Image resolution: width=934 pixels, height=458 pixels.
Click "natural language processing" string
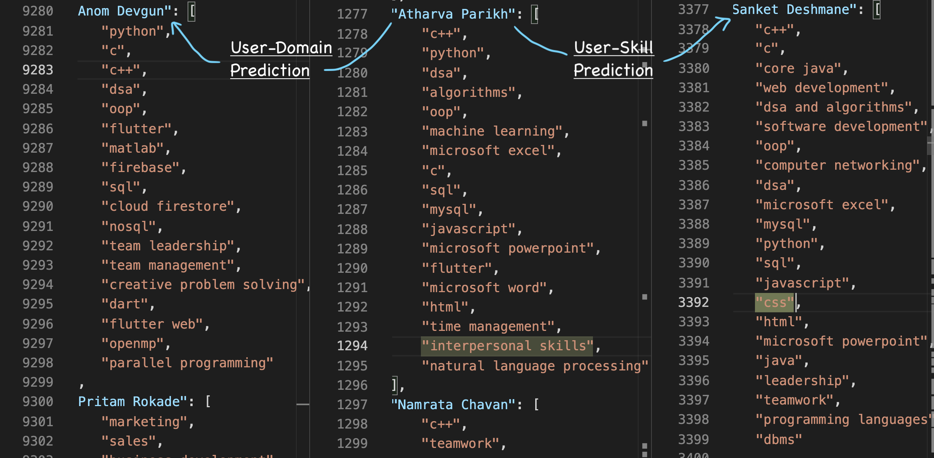click(535, 366)
